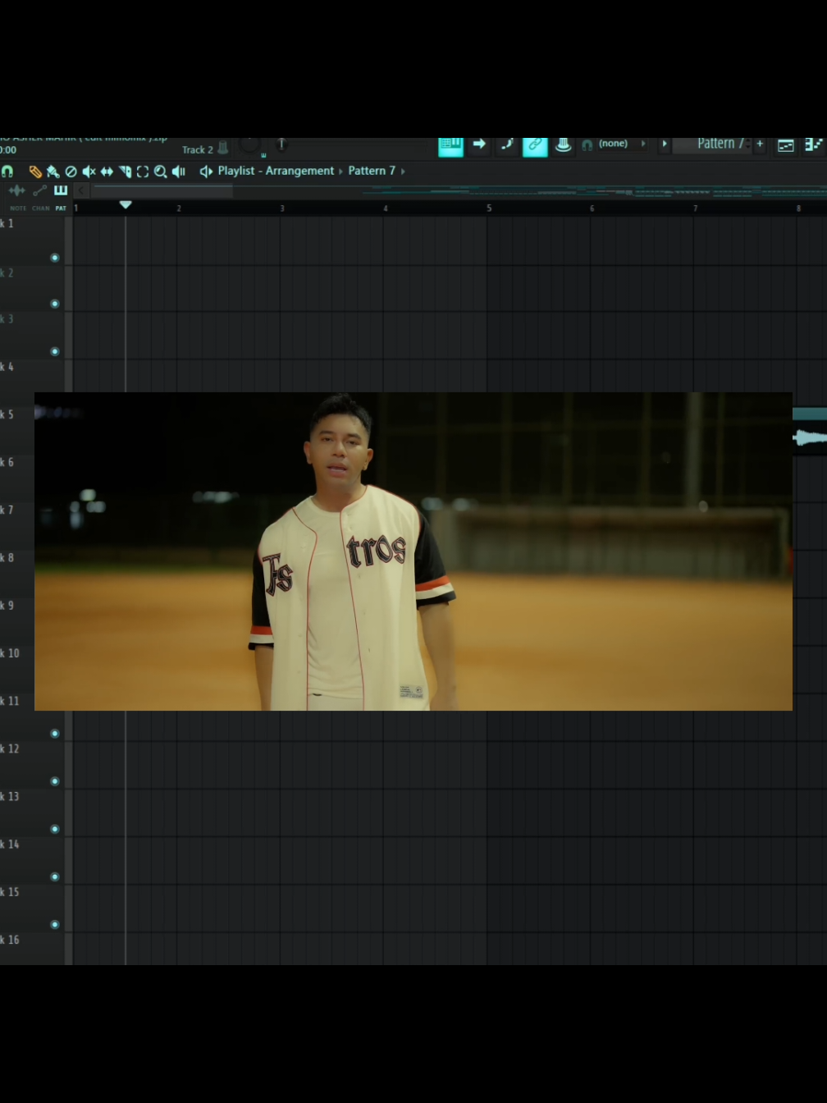The image size is (827, 1103).
Task: Open the Playlist view icon
Action: 786,145
